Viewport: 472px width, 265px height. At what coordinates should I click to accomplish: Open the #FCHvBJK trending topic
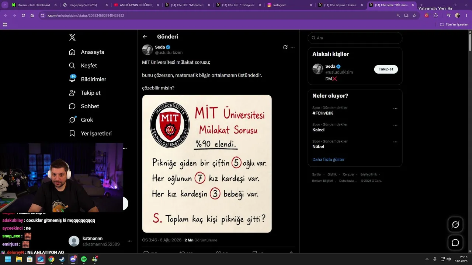[x=323, y=113]
